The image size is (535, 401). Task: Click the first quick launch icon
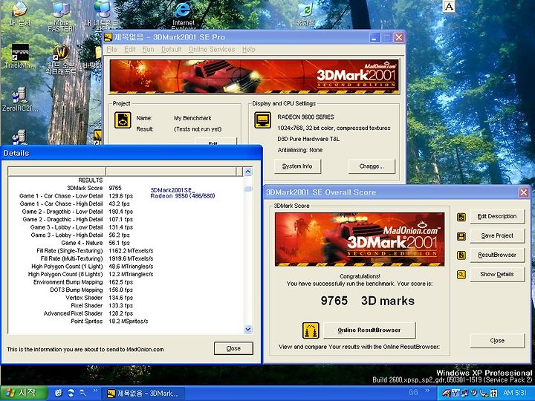pyautogui.click(x=59, y=393)
